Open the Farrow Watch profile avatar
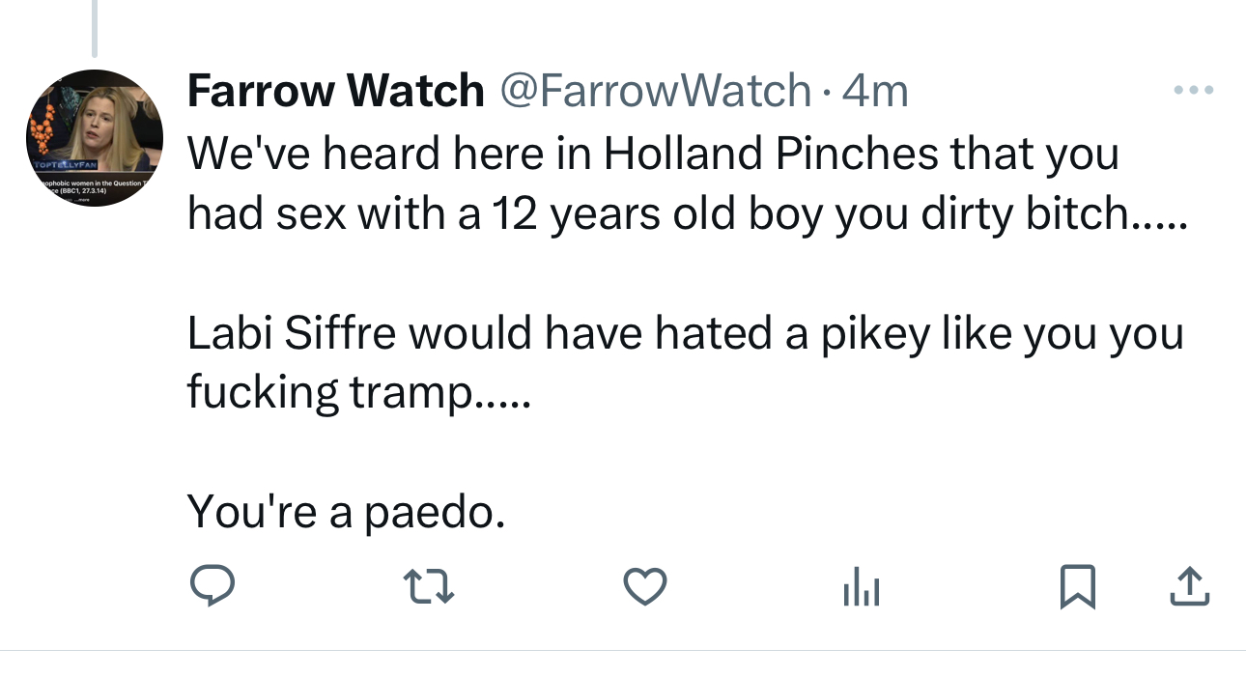Image resolution: width=1246 pixels, height=677 pixels. (95, 137)
